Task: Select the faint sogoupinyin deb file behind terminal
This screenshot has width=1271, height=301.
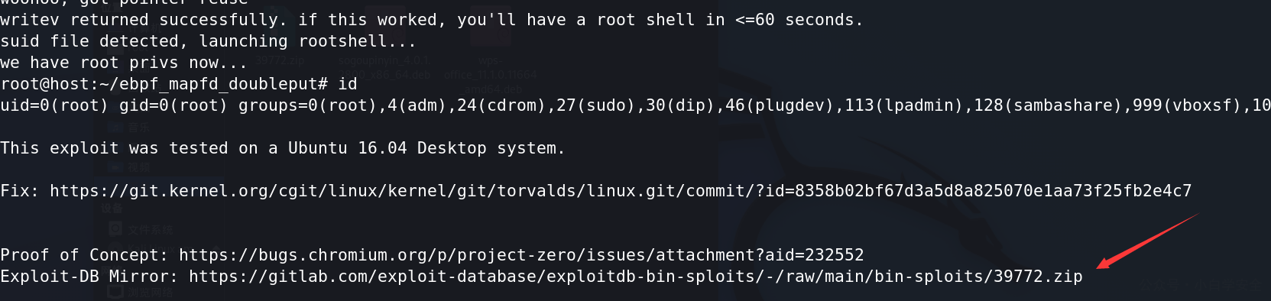Action: point(384,67)
